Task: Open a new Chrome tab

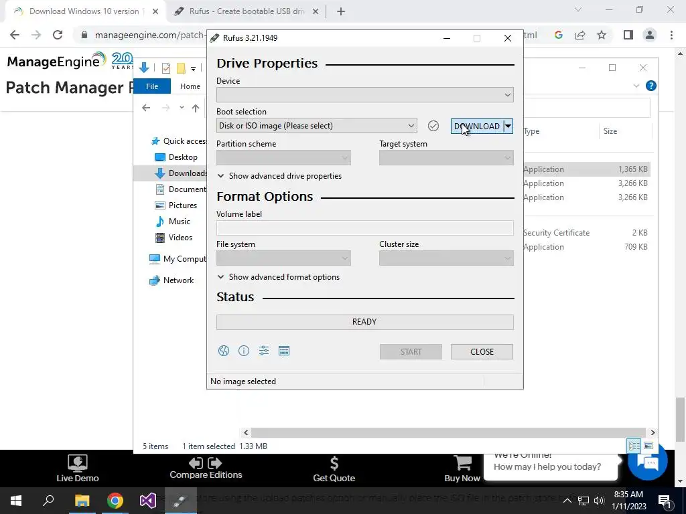Action: [x=341, y=11]
